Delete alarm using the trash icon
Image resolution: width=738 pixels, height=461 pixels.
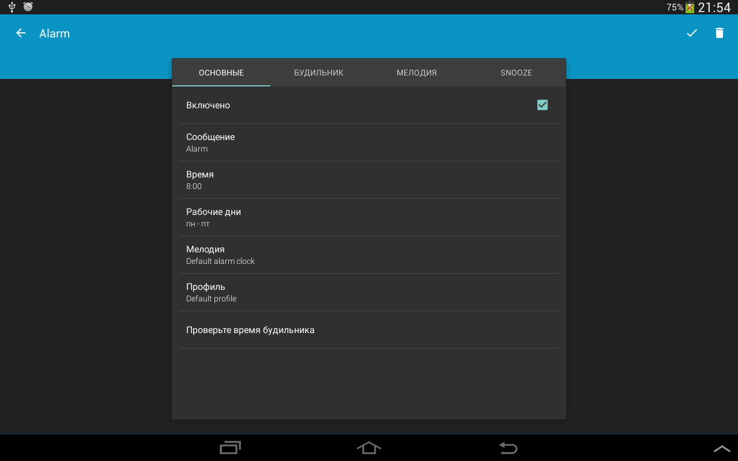[720, 33]
